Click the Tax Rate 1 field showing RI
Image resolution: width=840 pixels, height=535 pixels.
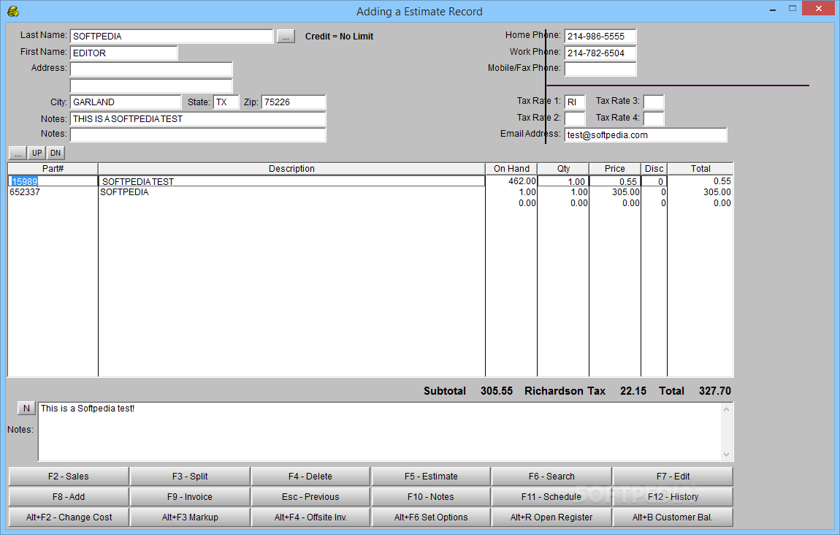point(574,102)
